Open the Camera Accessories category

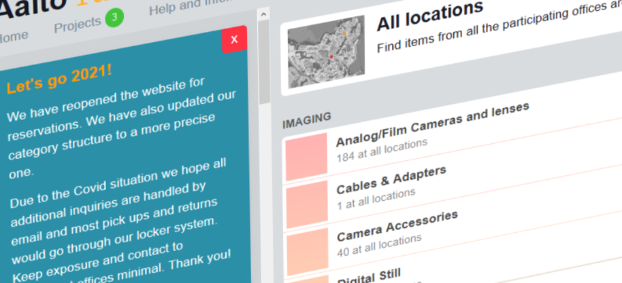[397, 225]
